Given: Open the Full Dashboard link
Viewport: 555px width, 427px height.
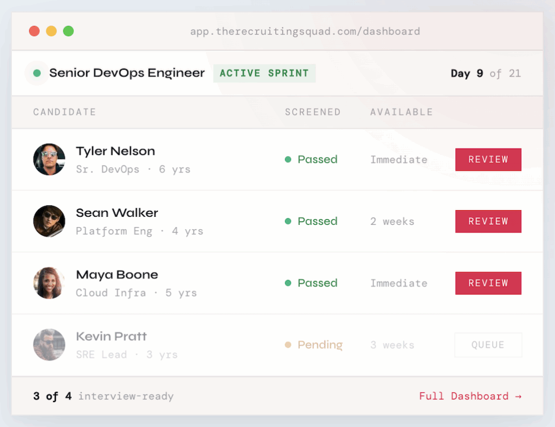Looking at the screenshot, I should (470, 396).
